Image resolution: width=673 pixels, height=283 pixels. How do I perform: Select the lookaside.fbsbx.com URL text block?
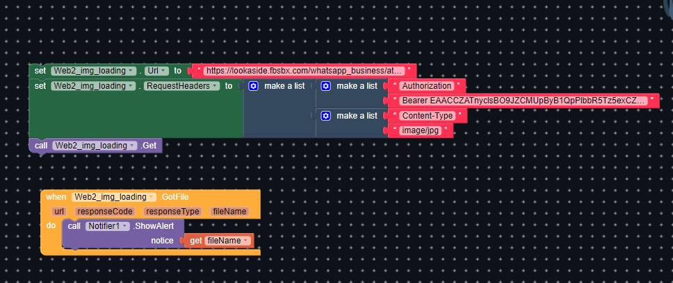click(304, 71)
